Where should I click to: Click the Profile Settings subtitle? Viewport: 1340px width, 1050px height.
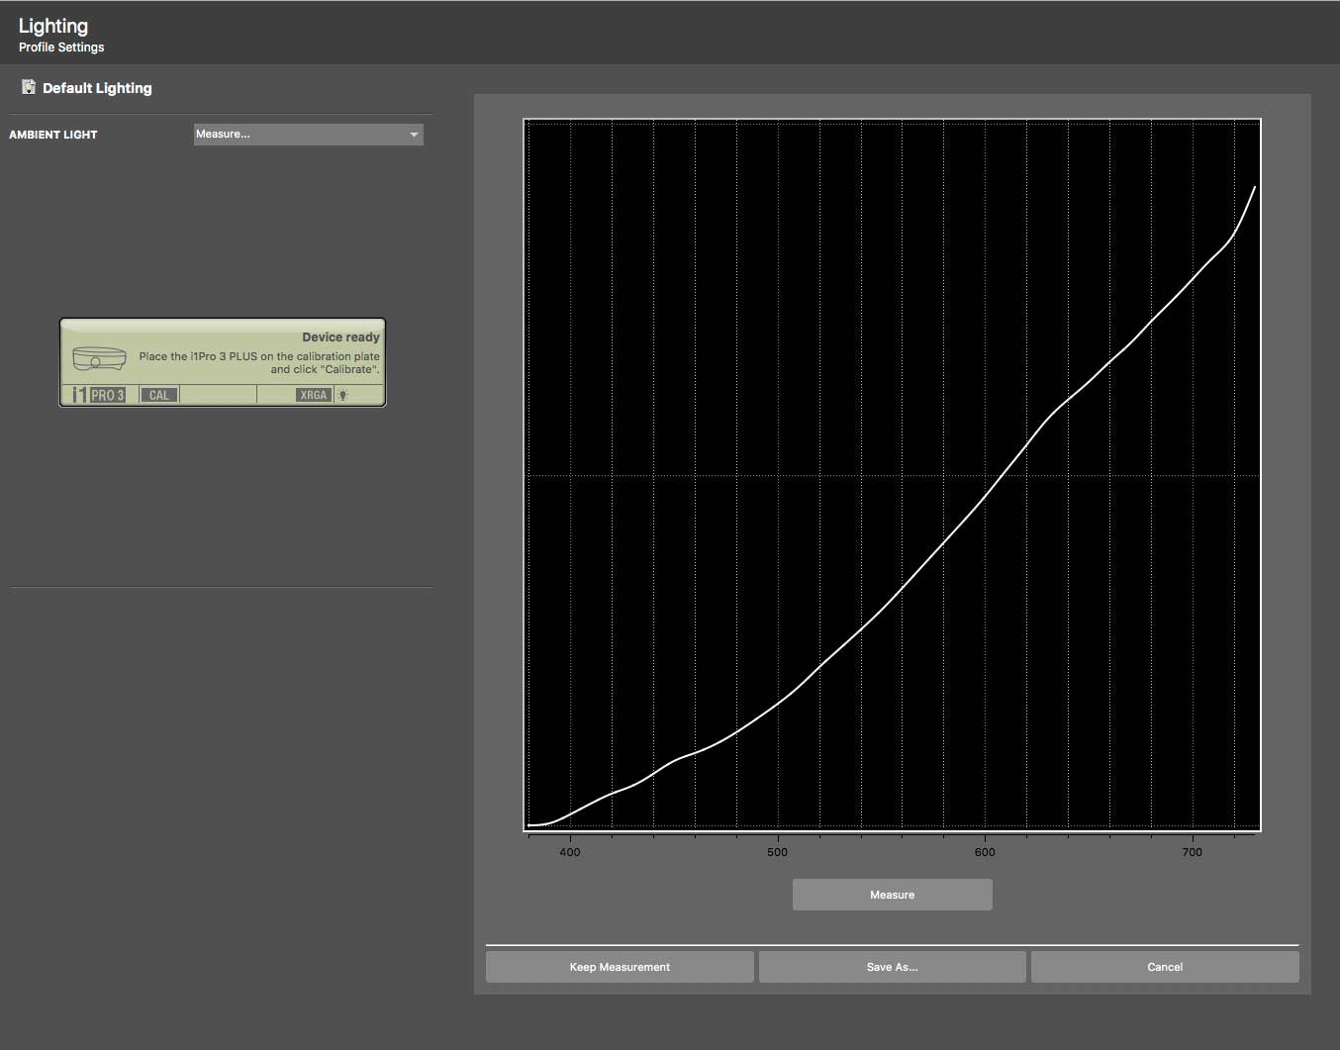pos(61,48)
